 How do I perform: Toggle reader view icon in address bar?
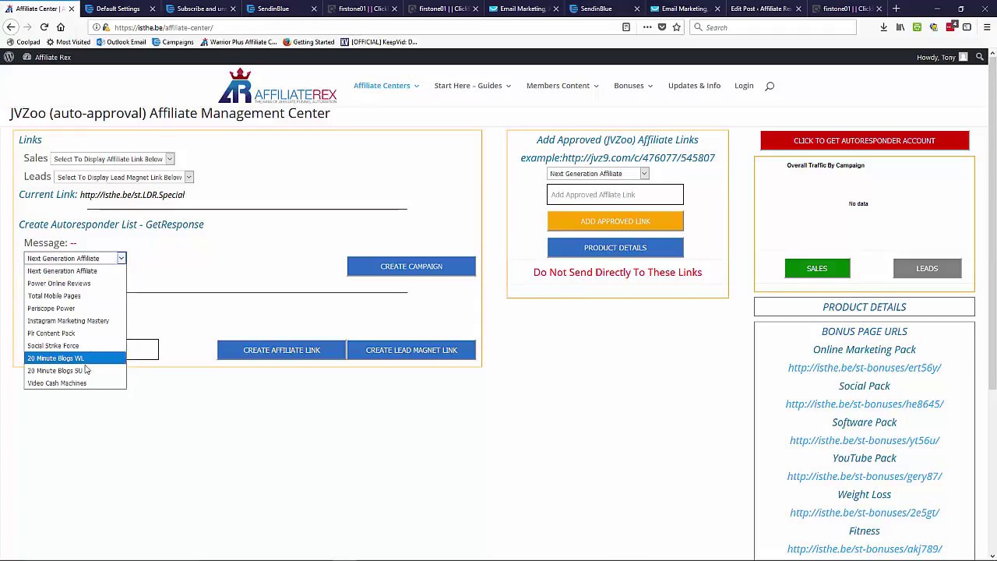click(626, 27)
